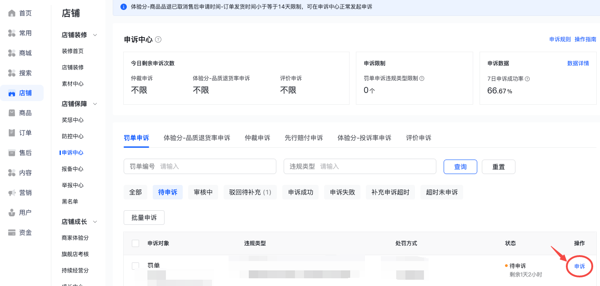Open the 申诉规则 link

tap(560, 39)
